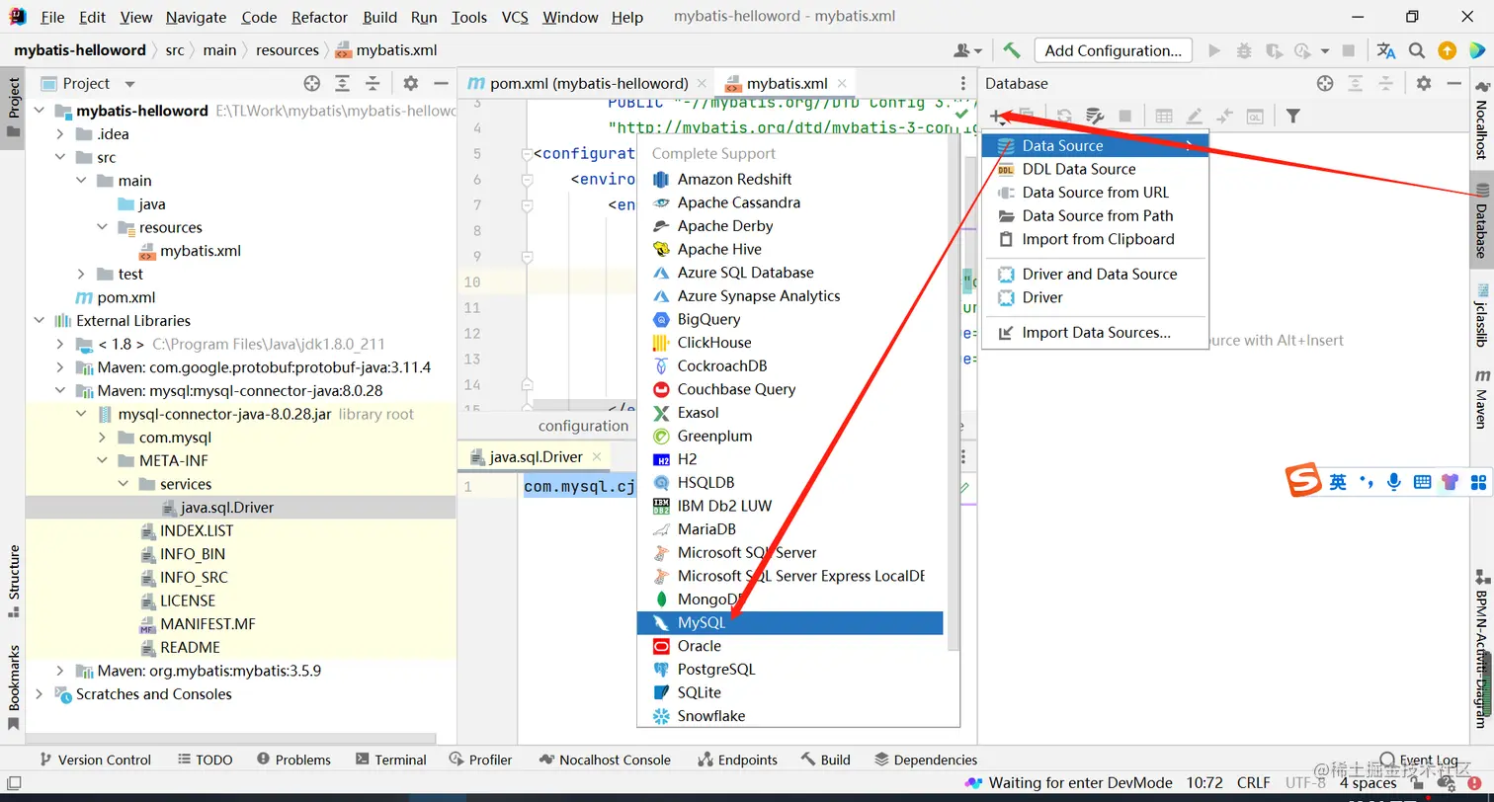This screenshot has width=1494, height=802.
Task: Open the Terminal tool window
Action: [x=389, y=760]
